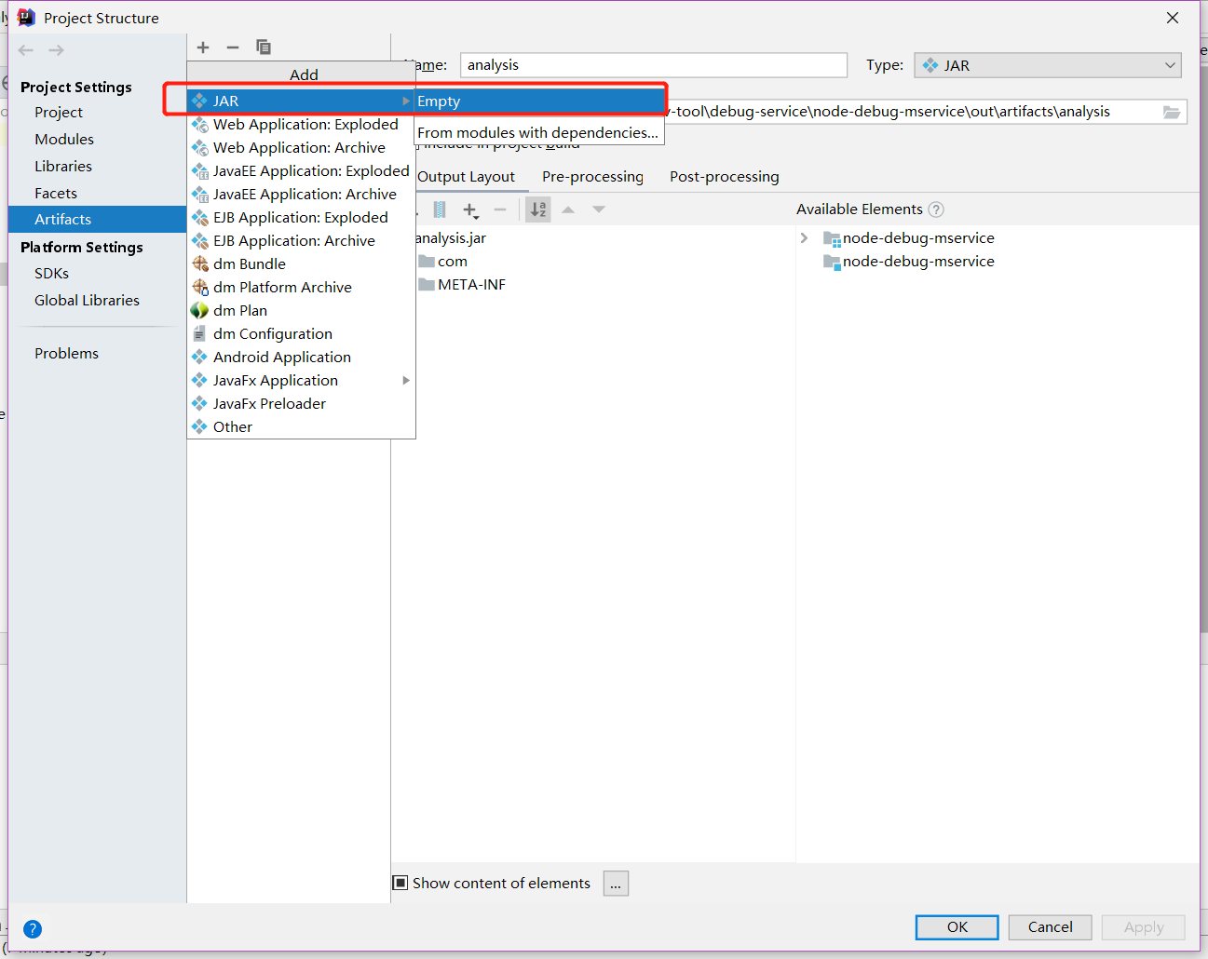Choose JavaFx Preloader

tap(301, 403)
